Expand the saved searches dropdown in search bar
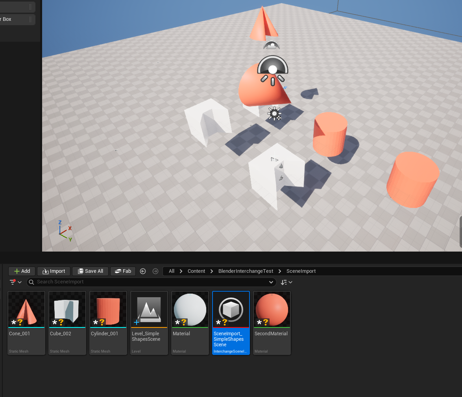 [x=271, y=282]
